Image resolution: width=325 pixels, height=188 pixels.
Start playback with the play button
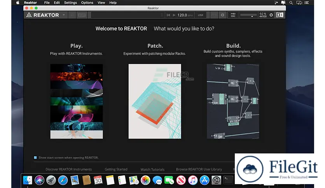[174, 15]
